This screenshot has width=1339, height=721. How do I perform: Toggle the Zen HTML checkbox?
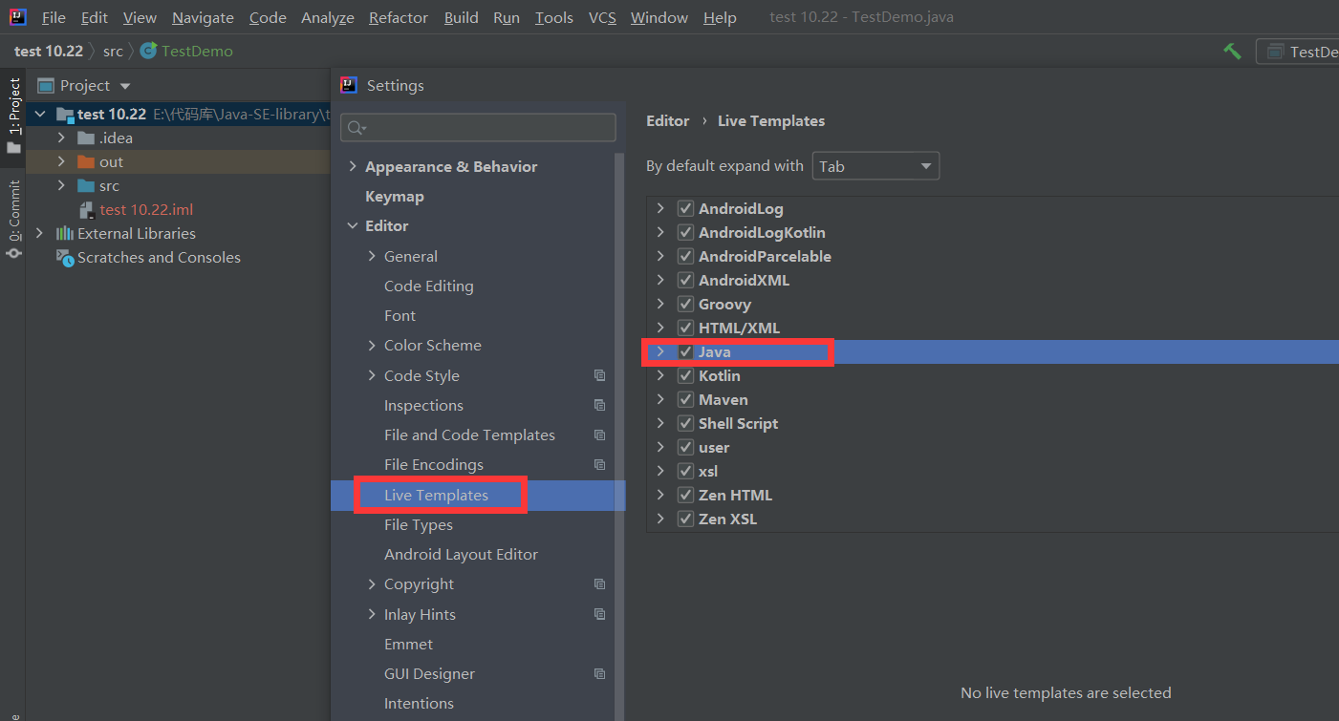pyautogui.click(x=685, y=495)
